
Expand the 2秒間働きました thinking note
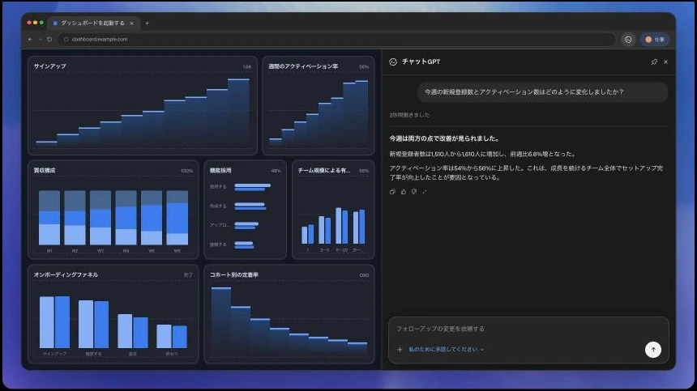point(409,115)
